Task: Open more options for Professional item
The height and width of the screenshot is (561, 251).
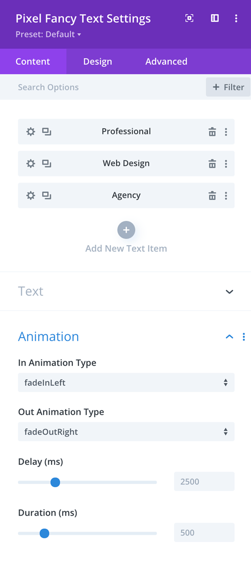Action: tap(226, 132)
